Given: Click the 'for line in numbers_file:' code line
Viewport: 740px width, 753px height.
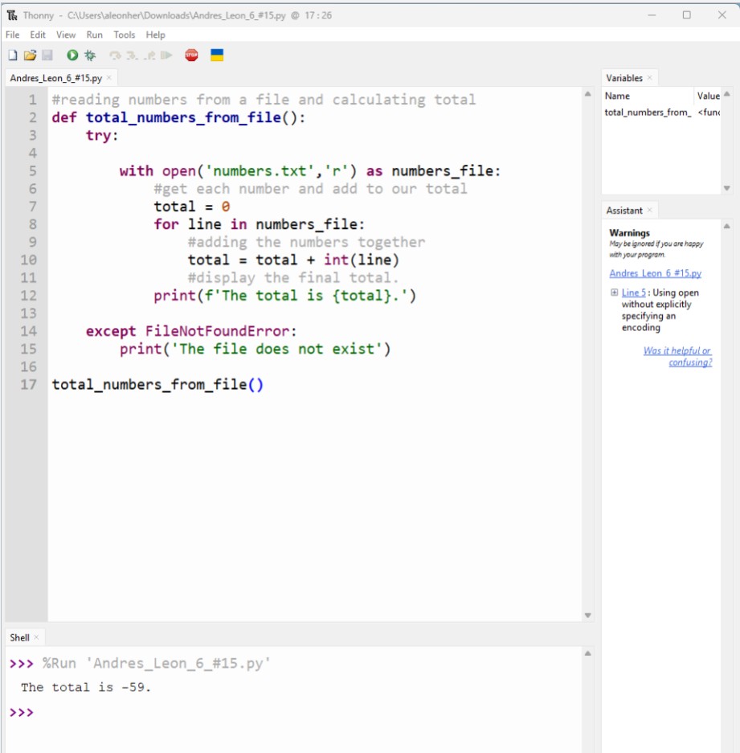Looking at the screenshot, I should click(x=259, y=224).
